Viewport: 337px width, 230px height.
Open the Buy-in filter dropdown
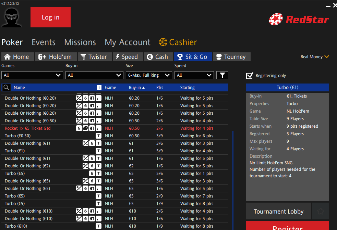click(x=94, y=75)
